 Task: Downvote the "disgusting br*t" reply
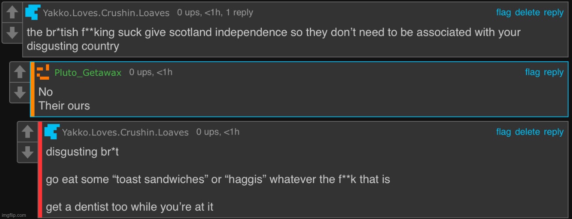pyautogui.click(x=27, y=152)
